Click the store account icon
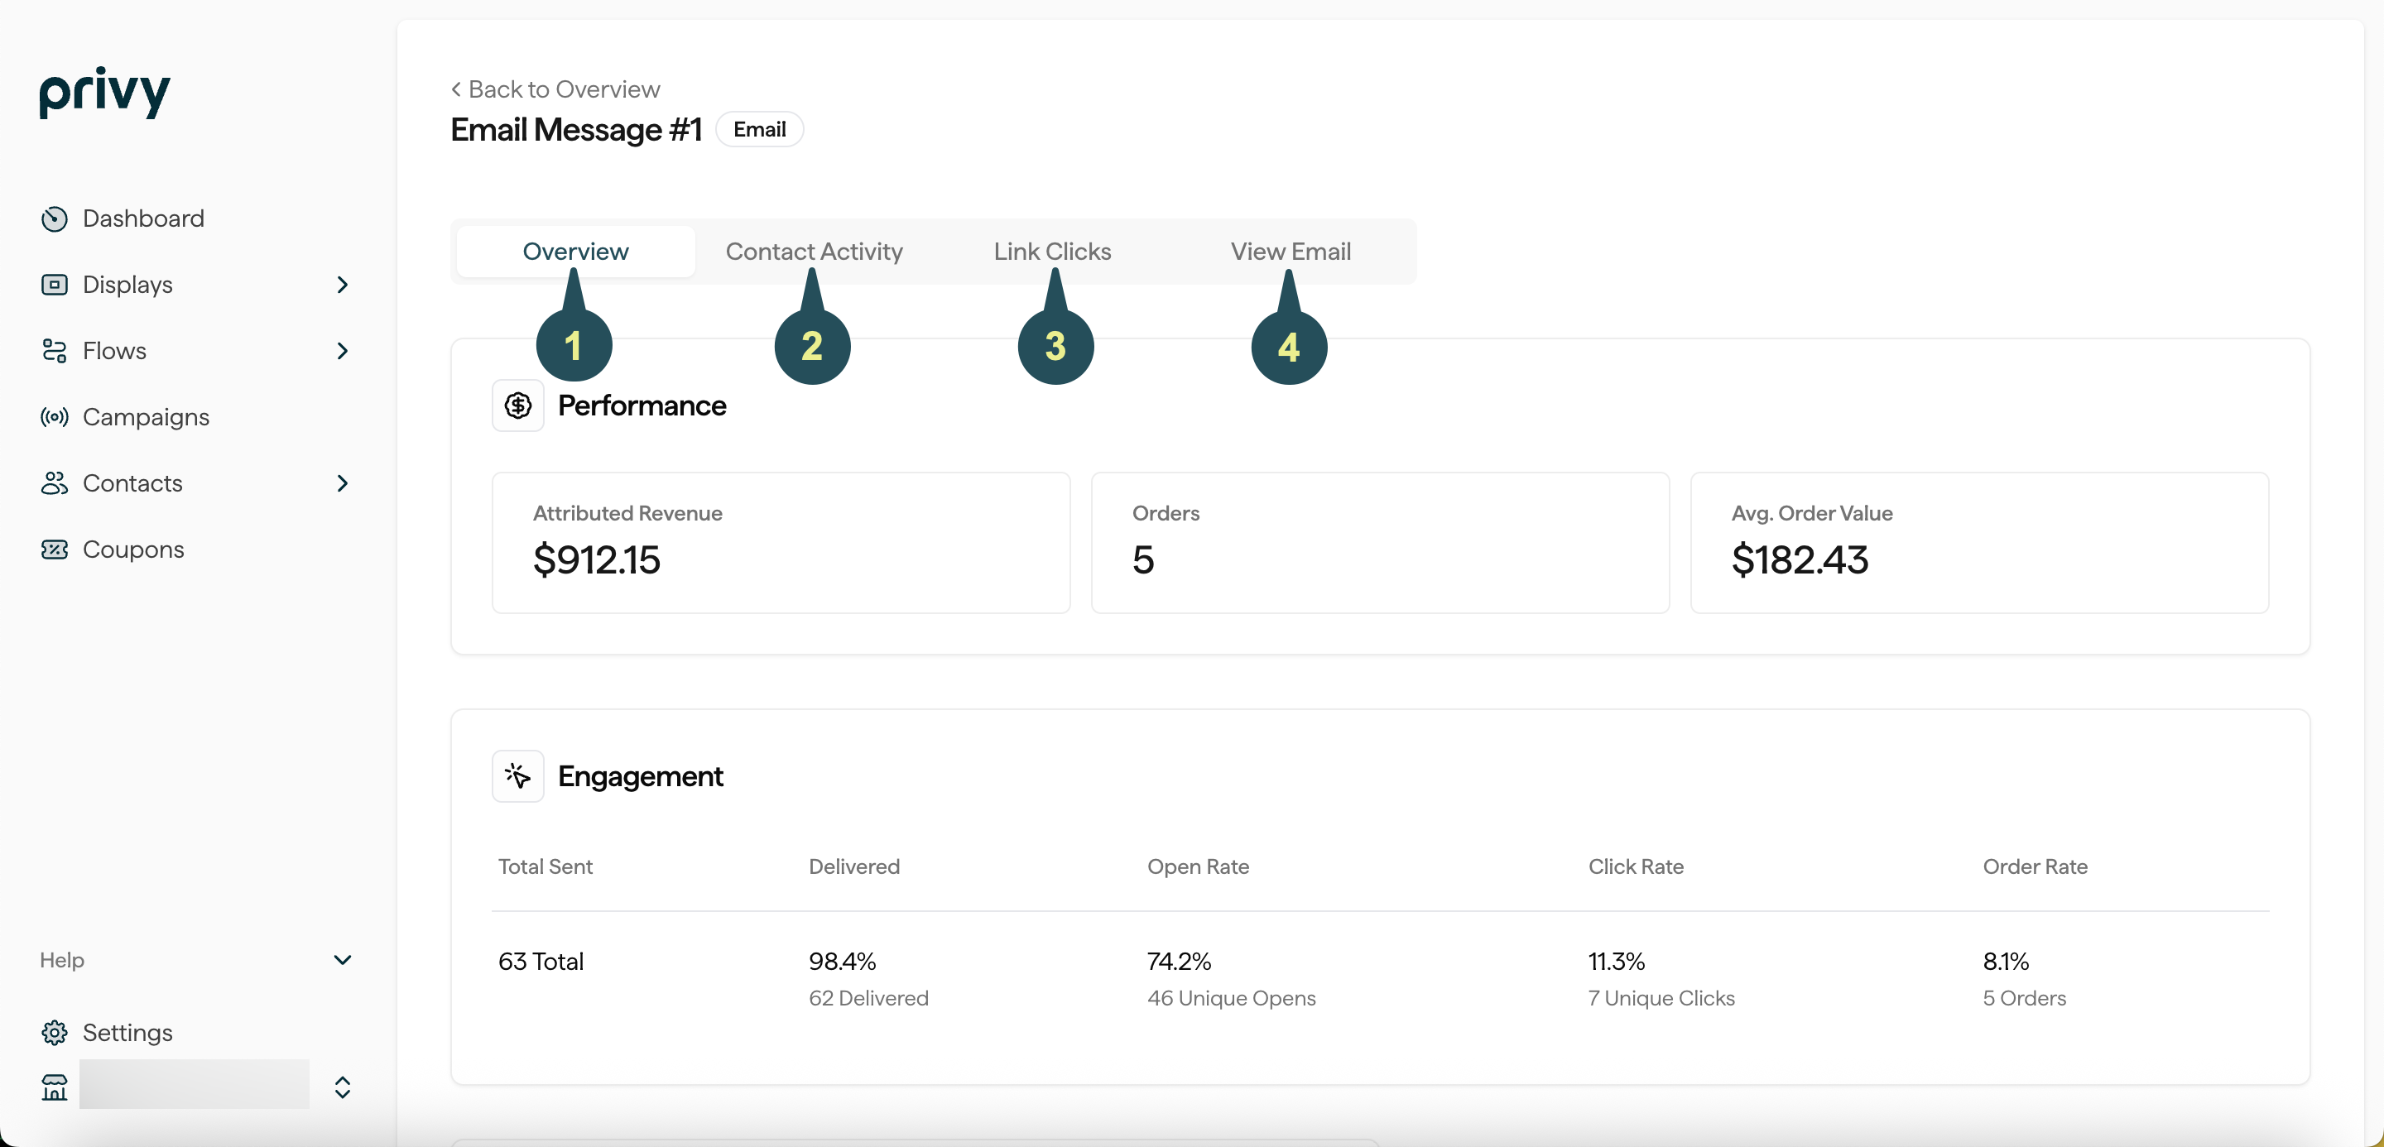This screenshot has width=2384, height=1147. click(x=55, y=1087)
